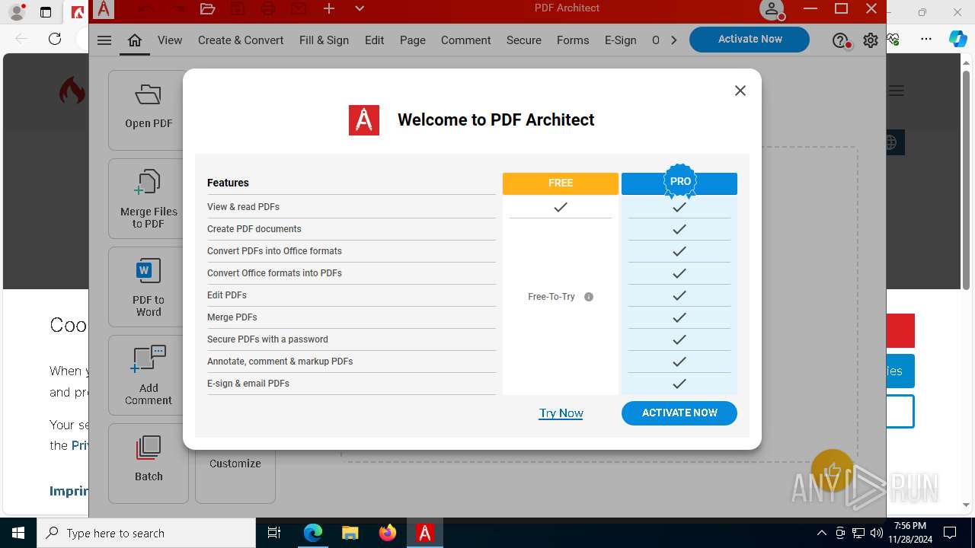Image resolution: width=975 pixels, height=548 pixels.
Task: Open the Edge Copilot icon
Action: pos(957,39)
